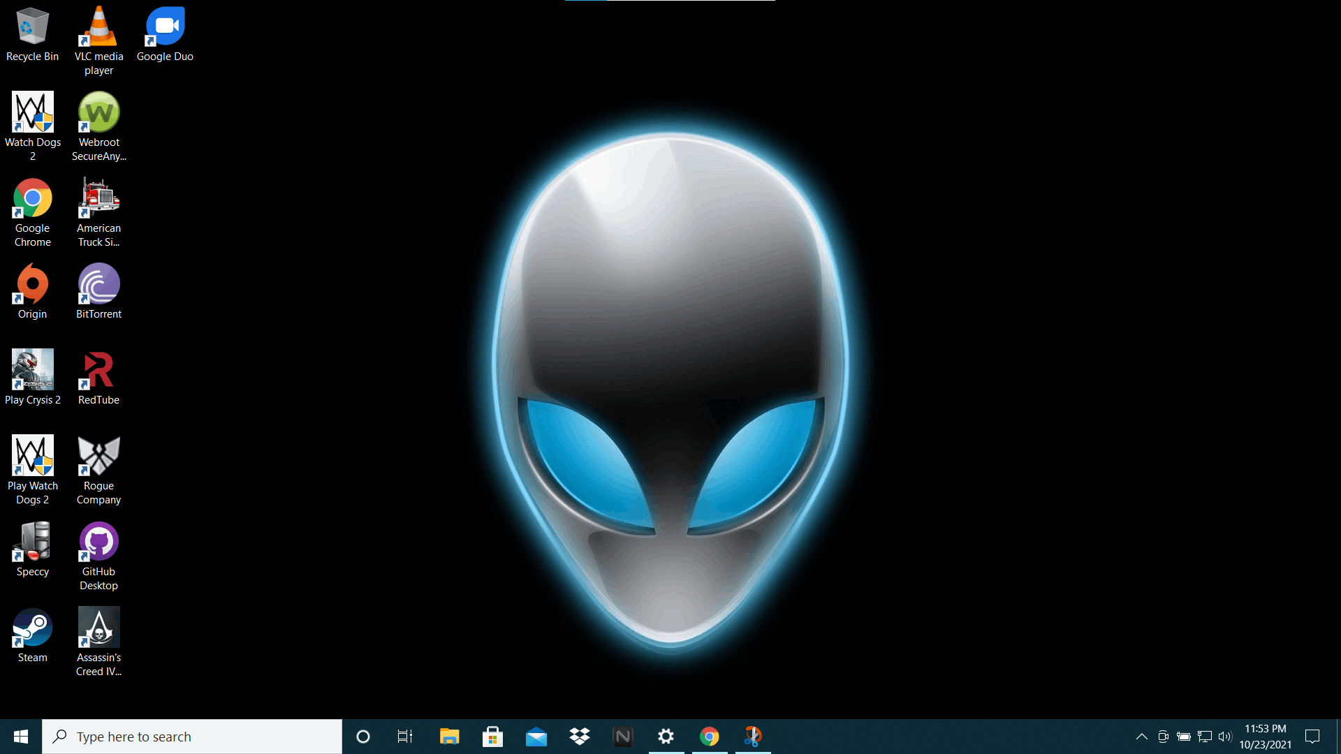Open the Start menu

(x=20, y=736)
